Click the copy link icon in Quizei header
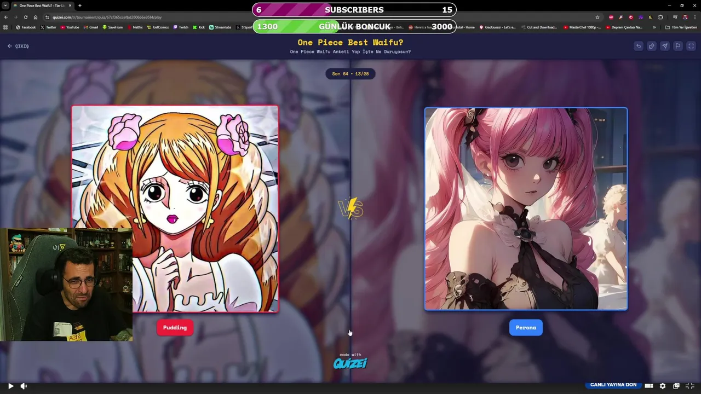This screenshot has width=701, height=394. click(x=652, y=46)
